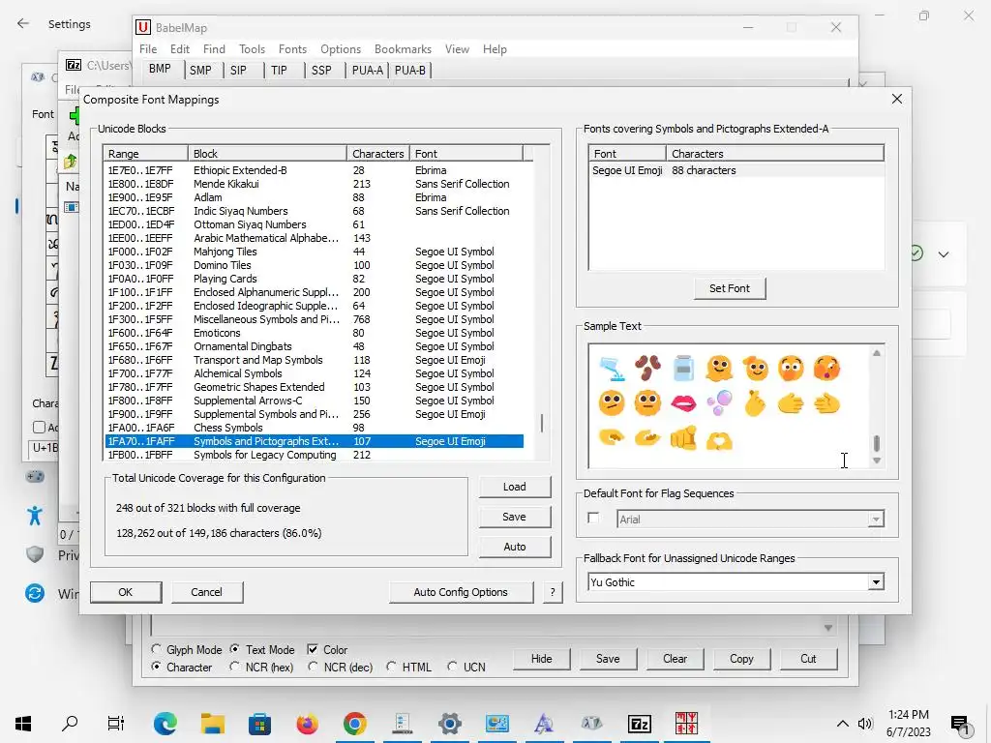Enable Default Font for Flag Sequences checkbox
The width and height of the screenshot is (991, 743).
(593, 519)
